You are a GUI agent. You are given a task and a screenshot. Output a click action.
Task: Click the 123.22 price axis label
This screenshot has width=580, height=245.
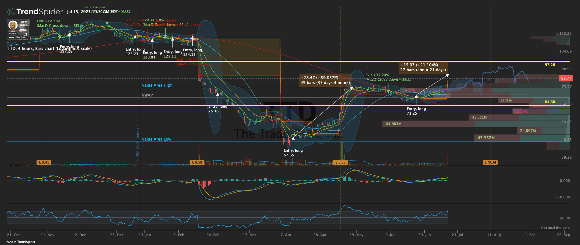pyautogui.click(x=565, y=34)
